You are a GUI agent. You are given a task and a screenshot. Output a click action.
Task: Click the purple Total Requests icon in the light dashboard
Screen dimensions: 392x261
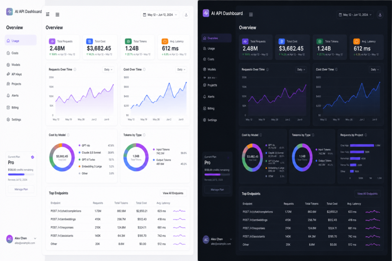52,41
